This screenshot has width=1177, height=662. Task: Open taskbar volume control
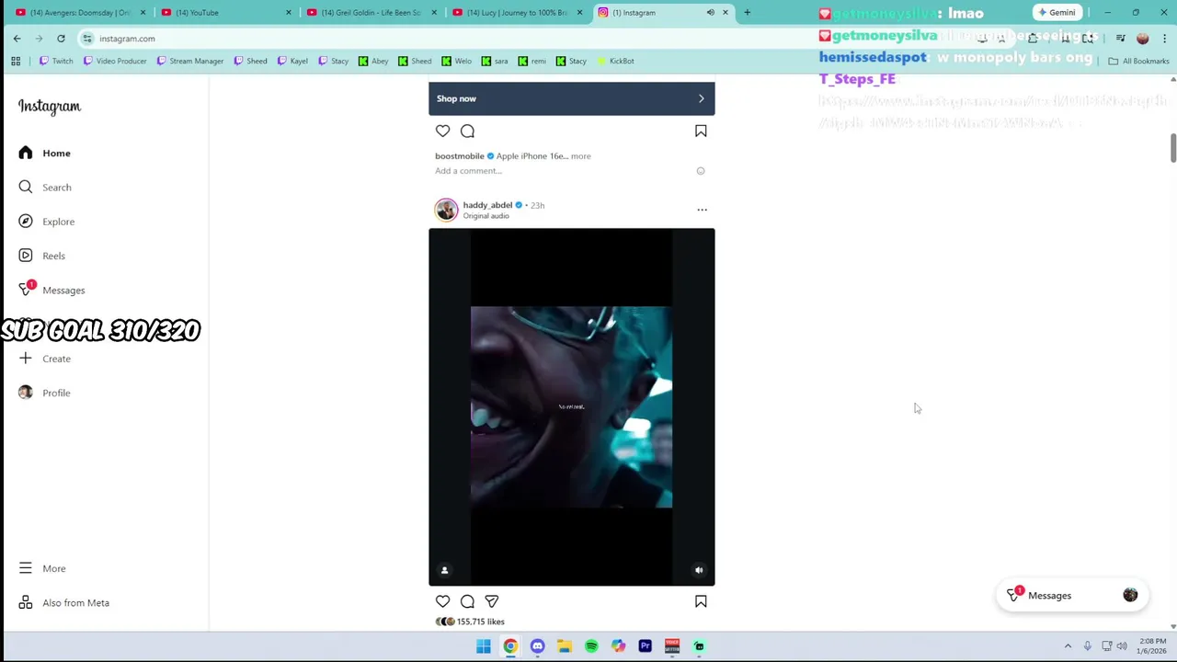coord(1122,646)
